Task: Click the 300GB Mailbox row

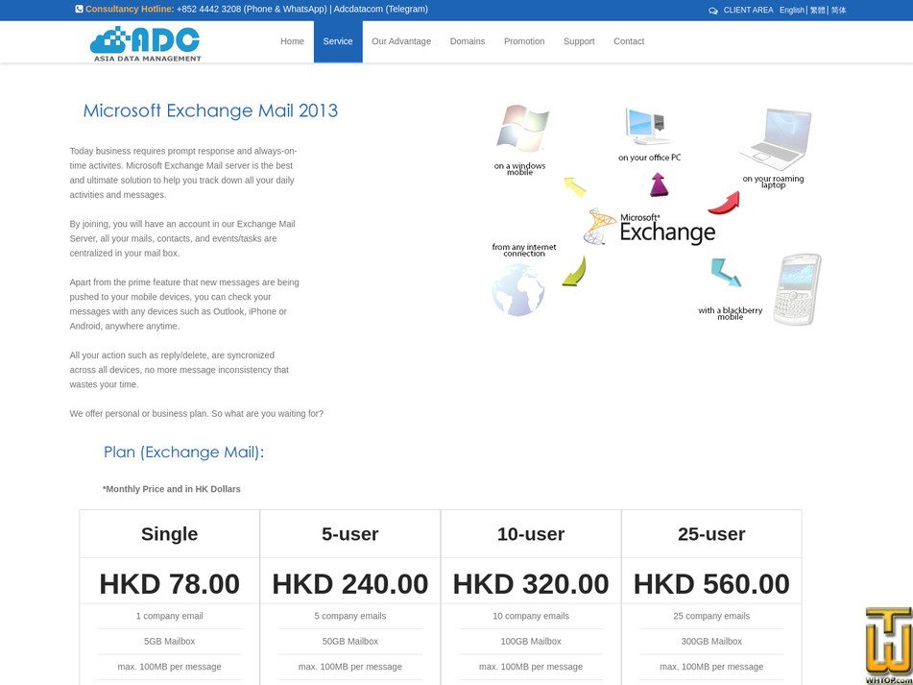Action: pos(711,642)
